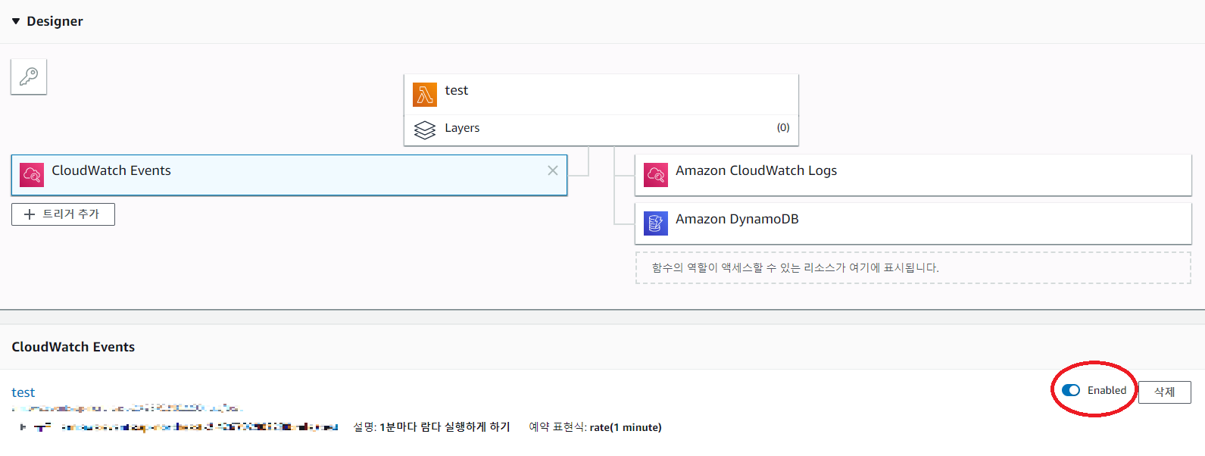Click the Layers stack icon
1205x456 pixels.
point(425,130)
